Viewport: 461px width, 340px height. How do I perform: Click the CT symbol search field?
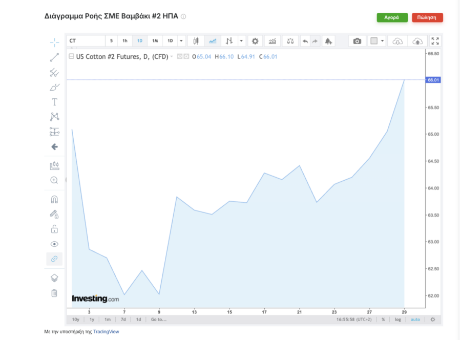pyautogui.click(x=86, y=41)
